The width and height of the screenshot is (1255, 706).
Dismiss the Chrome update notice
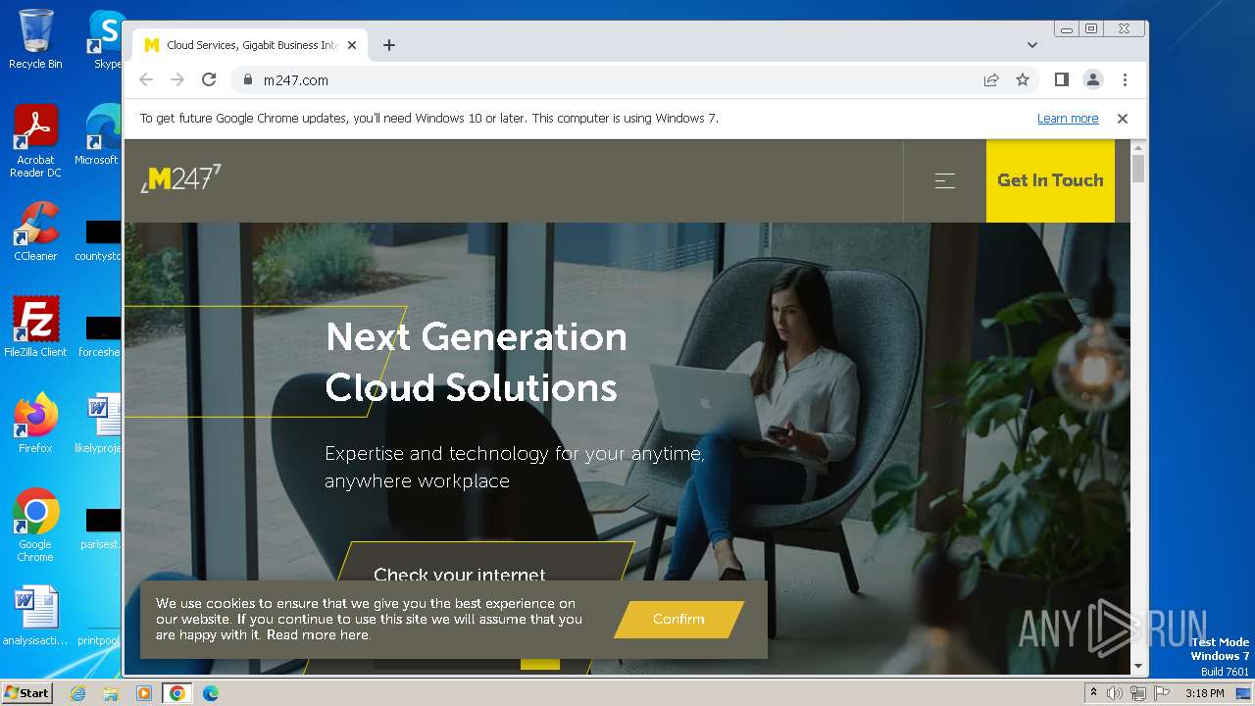tap(1123, 119)
